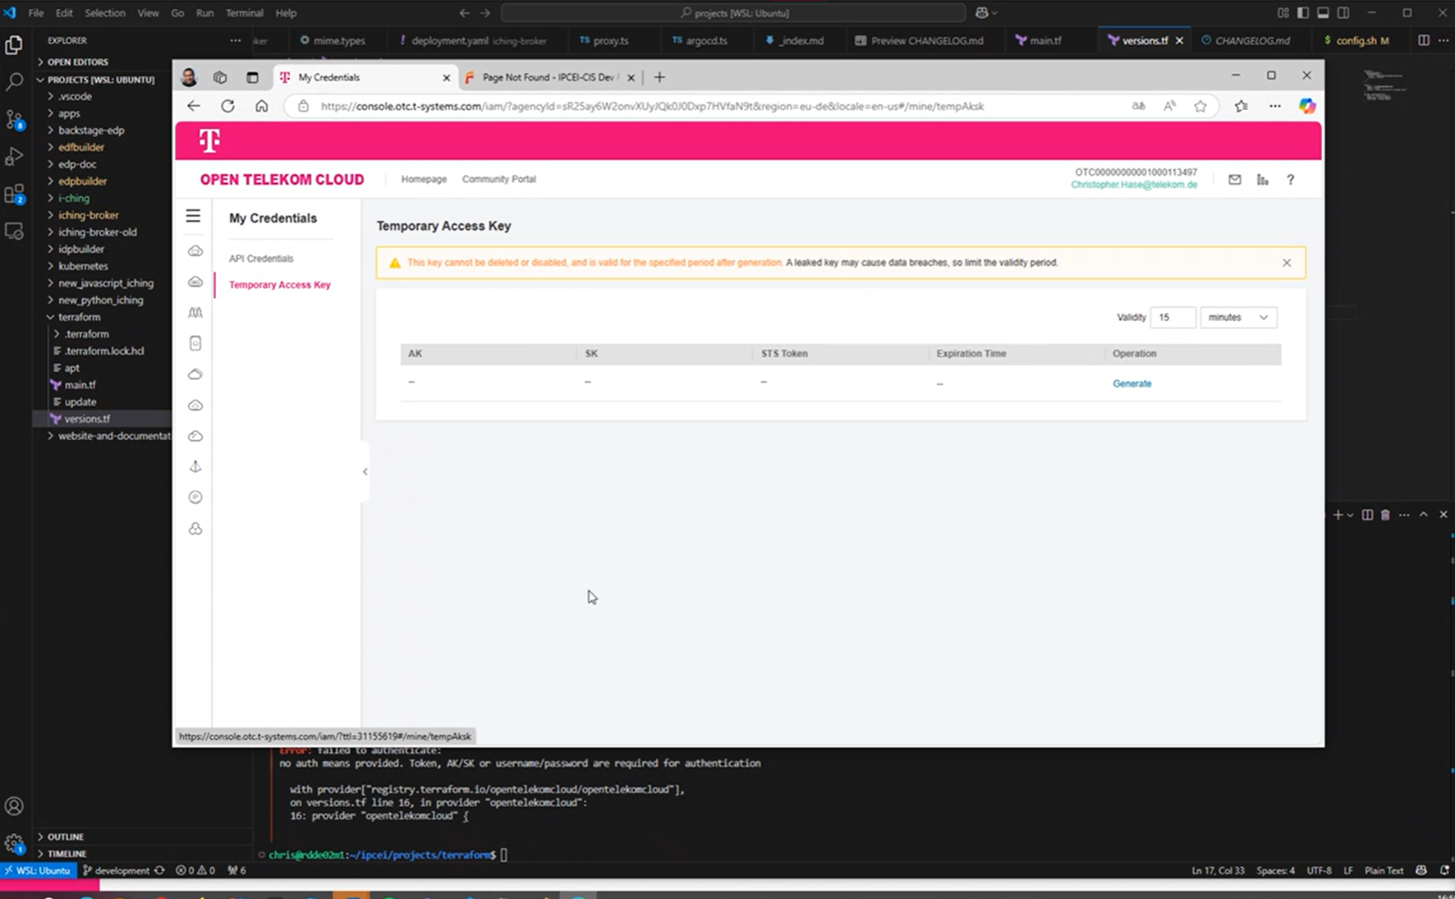
Task: Kill terminal with the trash icon
Action: pyautogui.click(x=1385, y=515)
